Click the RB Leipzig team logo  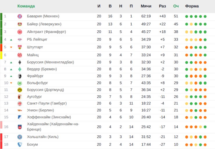point(20,40)
